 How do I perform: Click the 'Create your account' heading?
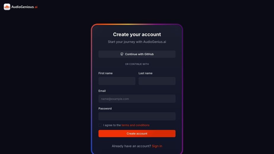click(137, 34)
